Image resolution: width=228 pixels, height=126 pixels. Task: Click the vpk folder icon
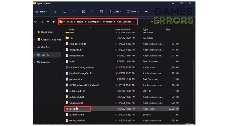coord(67,38)
